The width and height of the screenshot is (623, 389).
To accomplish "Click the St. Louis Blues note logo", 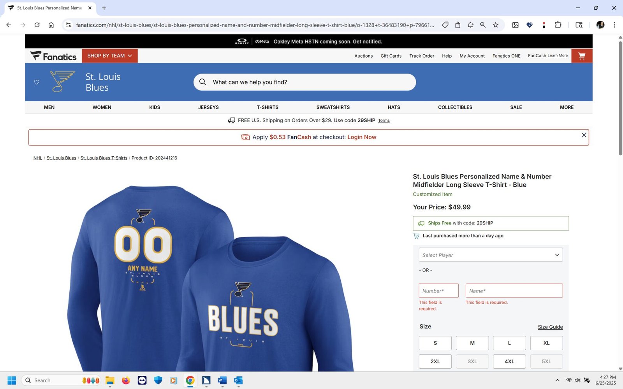I will [62, 82].
